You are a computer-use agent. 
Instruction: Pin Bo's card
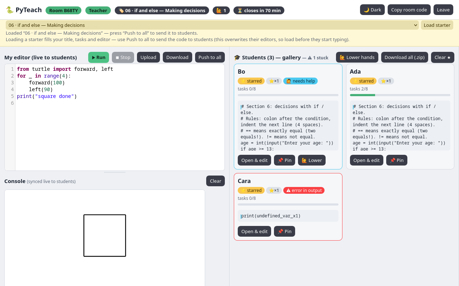coord(284,160)
